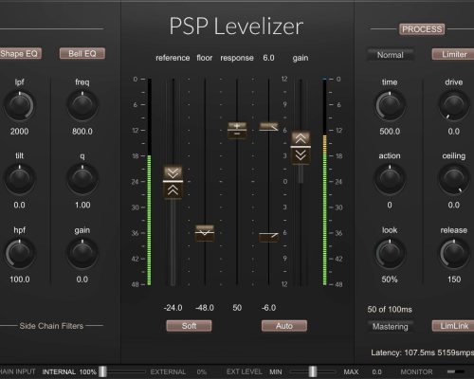This screenshot has height=379, width=474.
Task: Click the Bell EQ gain knob
Action: click(x=82, y=254)
